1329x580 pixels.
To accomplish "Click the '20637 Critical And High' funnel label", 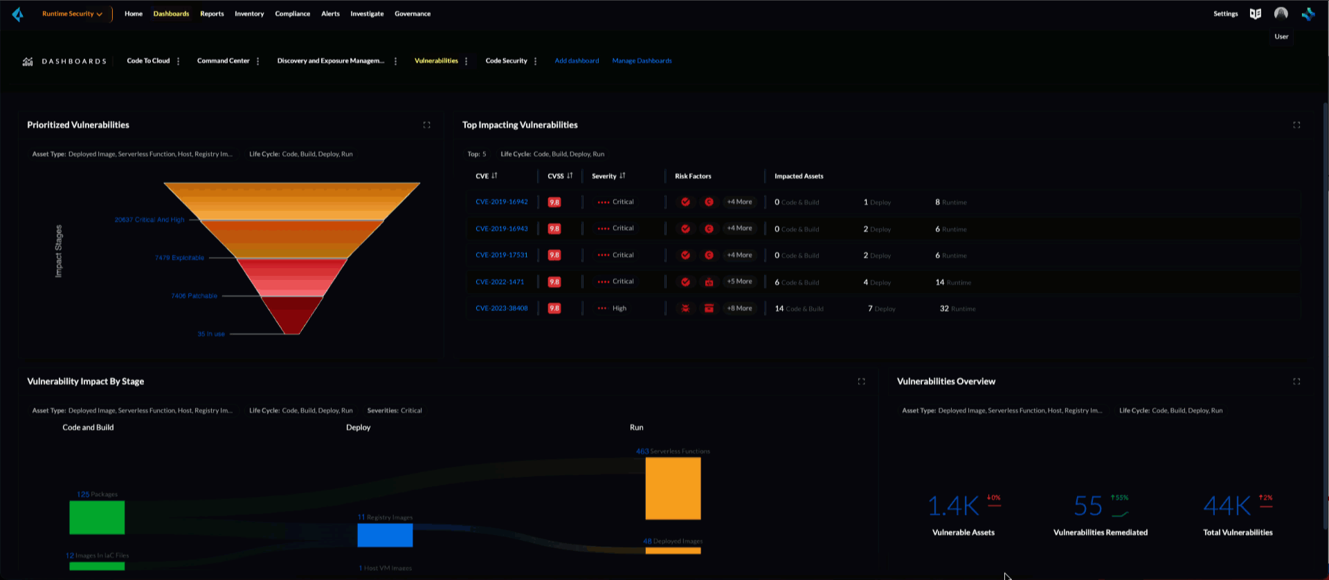I will (150, 220).
